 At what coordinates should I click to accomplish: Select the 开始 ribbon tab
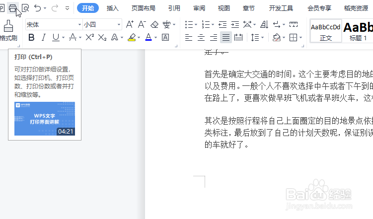coord(88,8)
